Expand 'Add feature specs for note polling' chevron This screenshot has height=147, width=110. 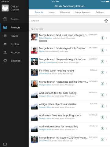tap(106, 128)
